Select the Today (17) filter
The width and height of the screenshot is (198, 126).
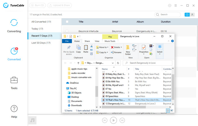coord(37,29)
